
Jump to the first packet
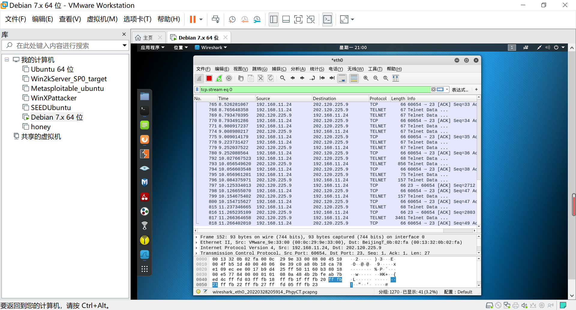[322, 78]
